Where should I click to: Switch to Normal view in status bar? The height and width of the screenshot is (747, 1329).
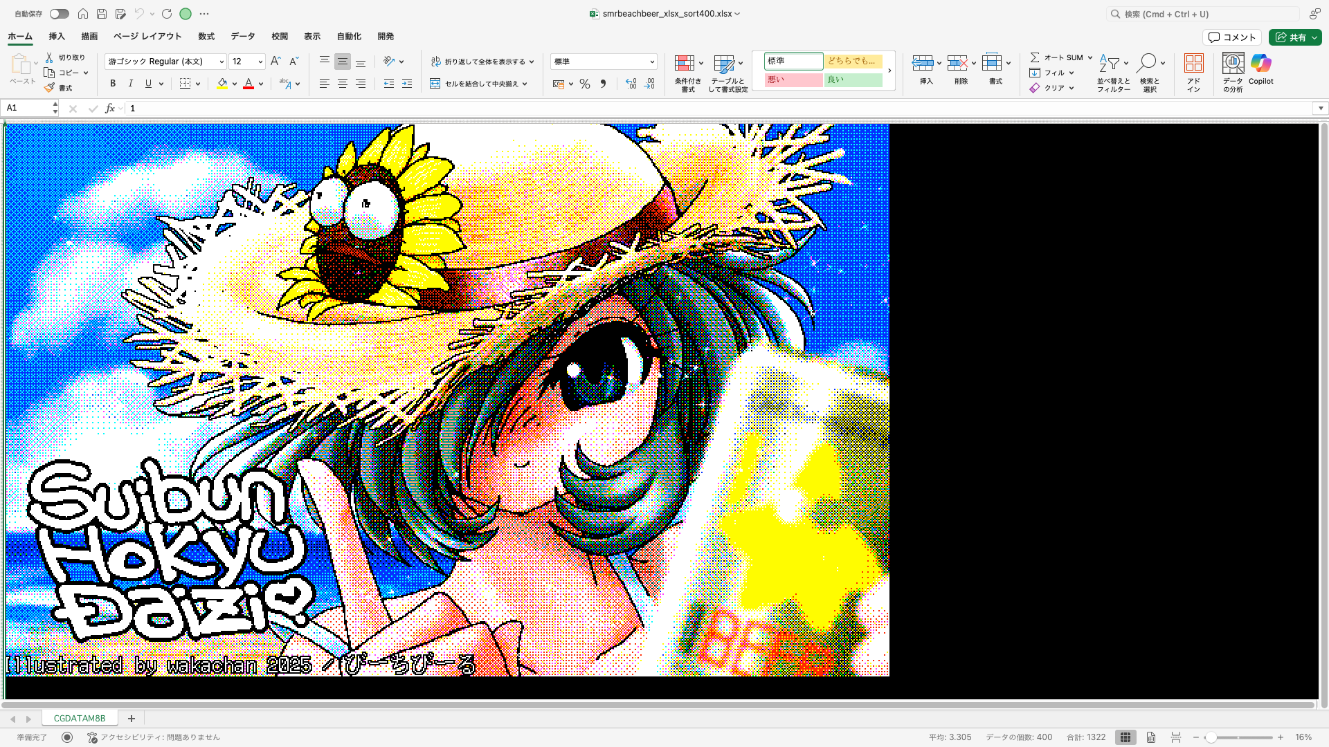tap(1125, 737)
